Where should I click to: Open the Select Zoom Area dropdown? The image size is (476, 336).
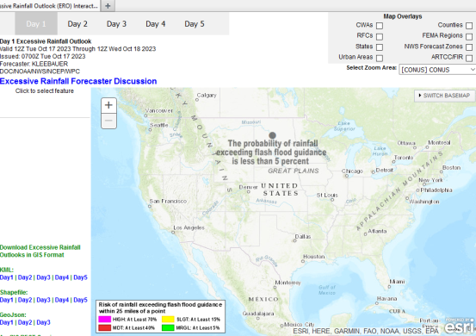(x=437, y=70)
